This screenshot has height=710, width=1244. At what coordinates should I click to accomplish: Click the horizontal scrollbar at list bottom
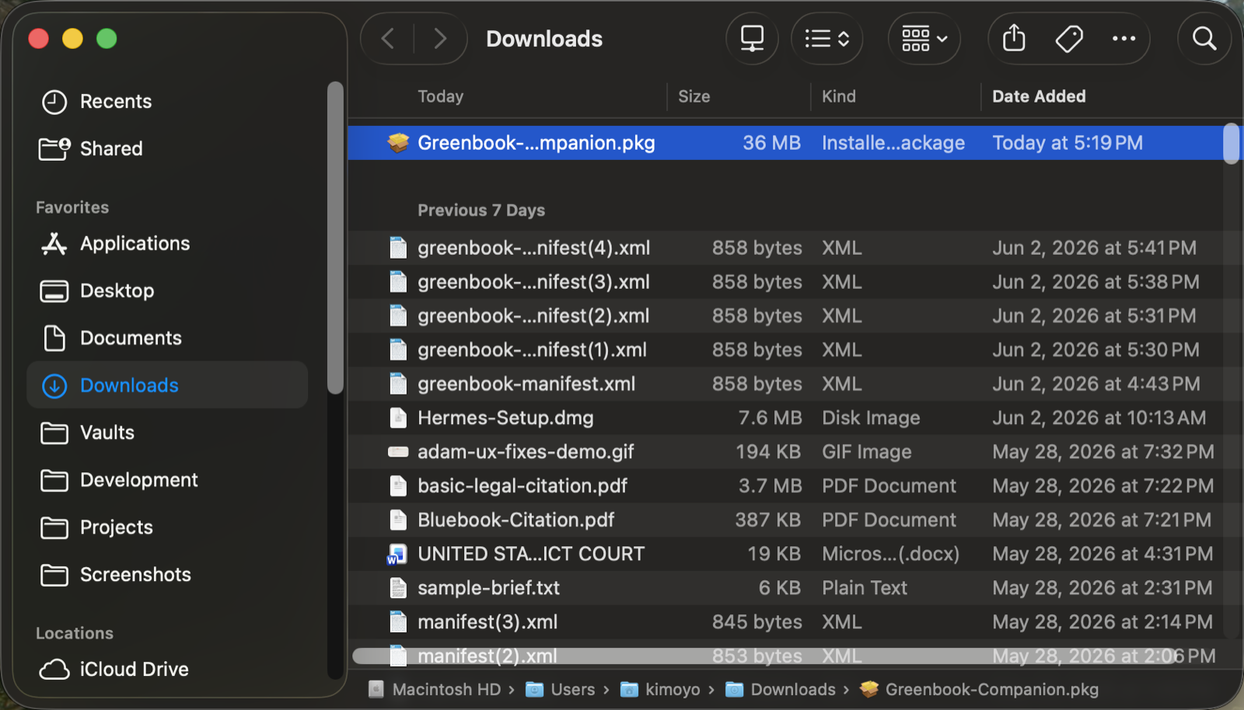[x=766, y=656]
